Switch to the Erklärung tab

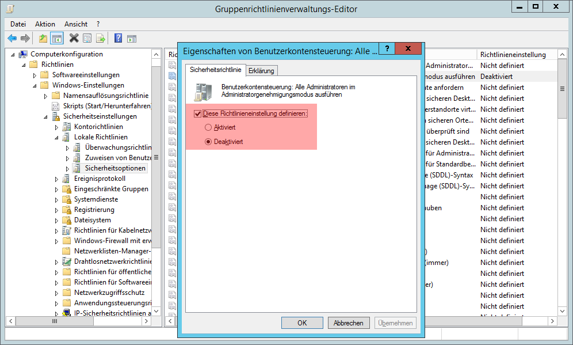(261, 70)
